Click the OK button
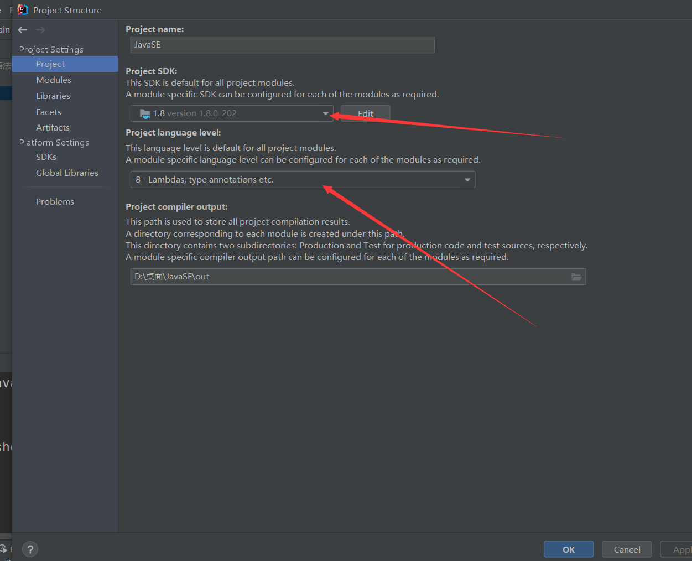The height and width of the screenshot is (561, 692). [569, 549]
